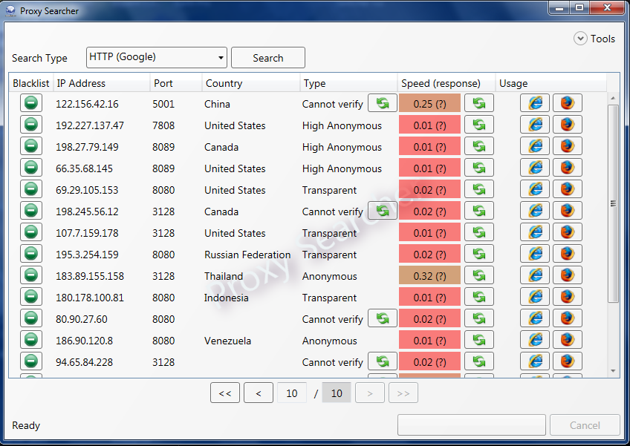This screenshot has width=630, height=446.
Task: Blacklist proxy 122.156.42.16
Action: pos(31,103)
